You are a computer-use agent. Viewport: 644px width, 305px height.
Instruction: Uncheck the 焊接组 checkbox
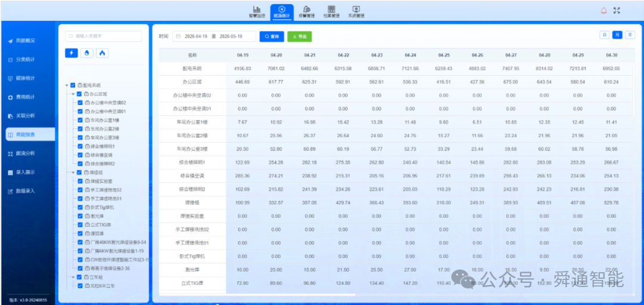80,172
